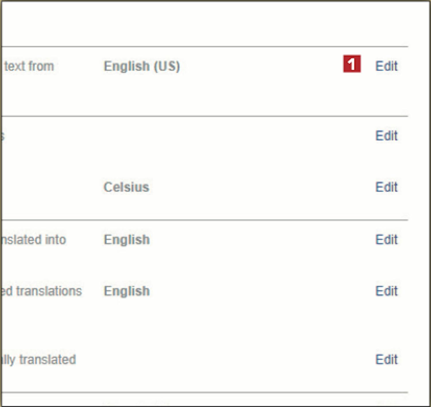Click the 'translated into' label
431x407 pixels.
[34, 239]
